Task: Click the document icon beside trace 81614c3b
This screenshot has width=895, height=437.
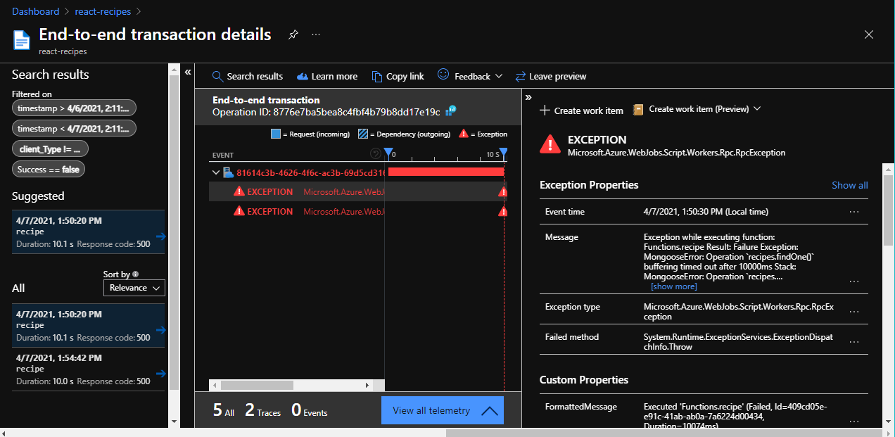Action: 229,172
